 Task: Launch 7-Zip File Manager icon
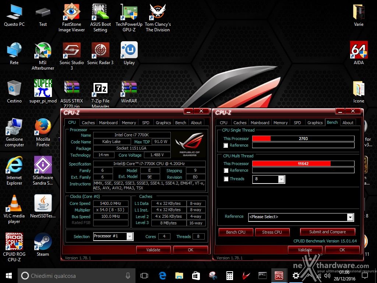pyautogui.click(x=100, y=94)
